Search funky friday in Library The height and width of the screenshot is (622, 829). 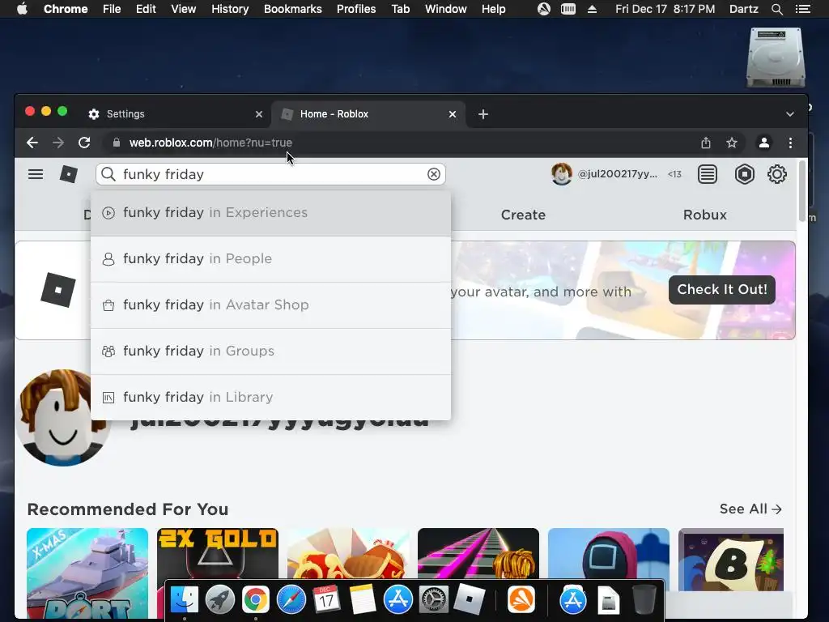(270, 397)
